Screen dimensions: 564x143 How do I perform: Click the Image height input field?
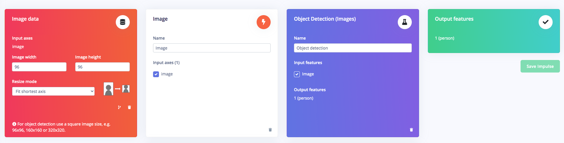point(102,67)
